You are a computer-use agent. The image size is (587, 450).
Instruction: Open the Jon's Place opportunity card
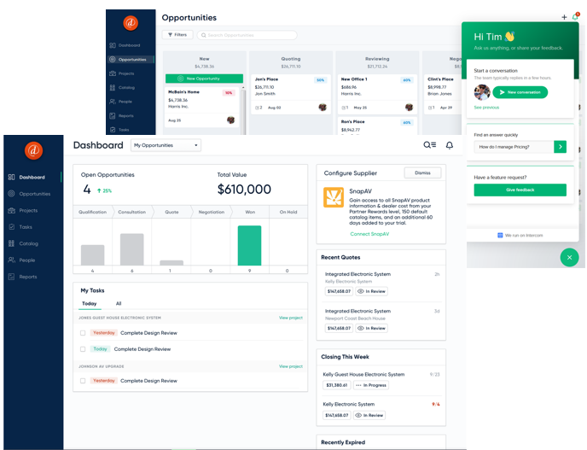tap(290, 95)
